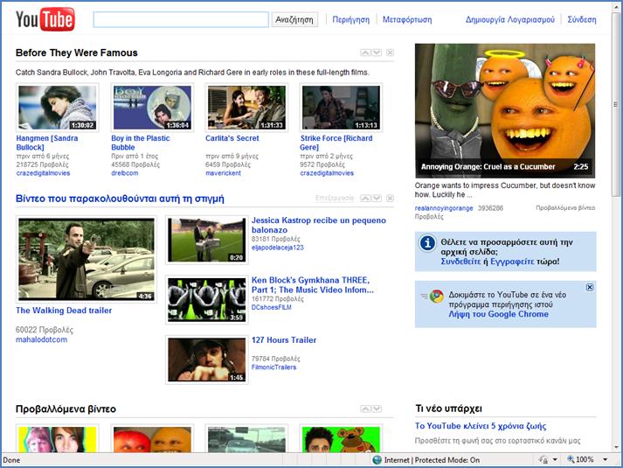Open the realannoyingorange channel link
623x468 pixels.
[x=444, y=208]
